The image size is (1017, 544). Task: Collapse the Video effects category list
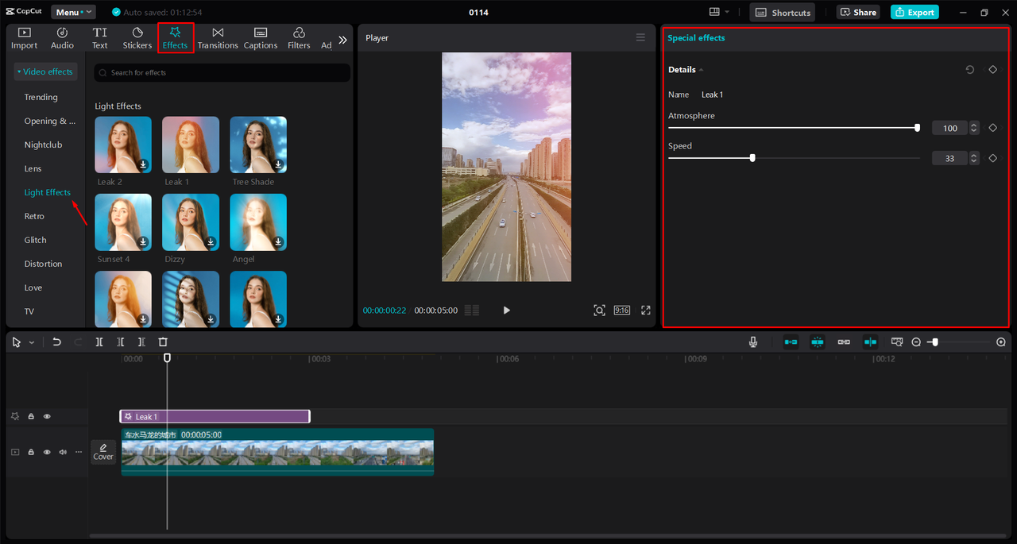pyautogui.click(x=45, y=71)
